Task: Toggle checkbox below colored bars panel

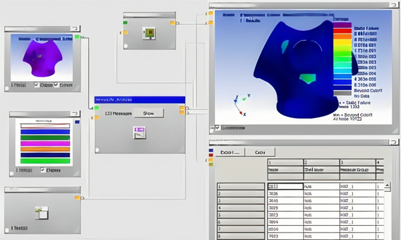Action: click(43, 170)
